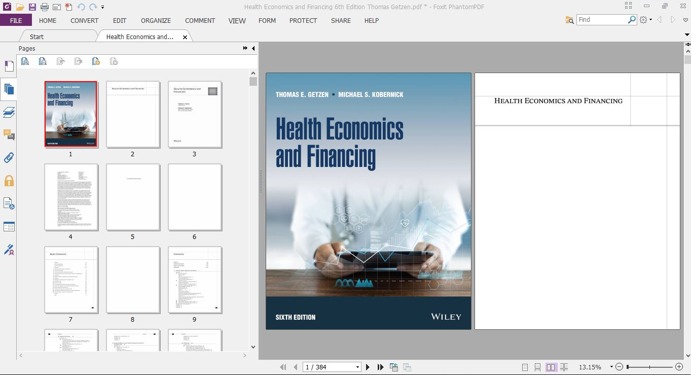
Task: Open the Layers panel icon in sidebar
Action: (x=9, y=112)
